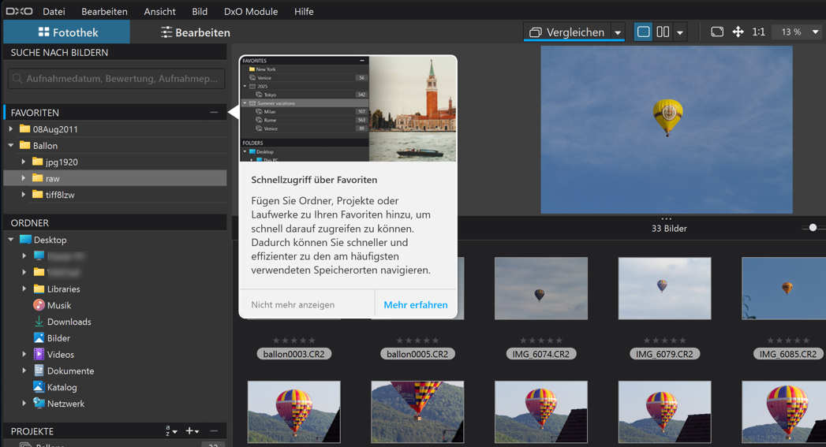Expand the 08Aug2011 folder
The width and height of the screenshot is (826, 447).
(11, 129)
